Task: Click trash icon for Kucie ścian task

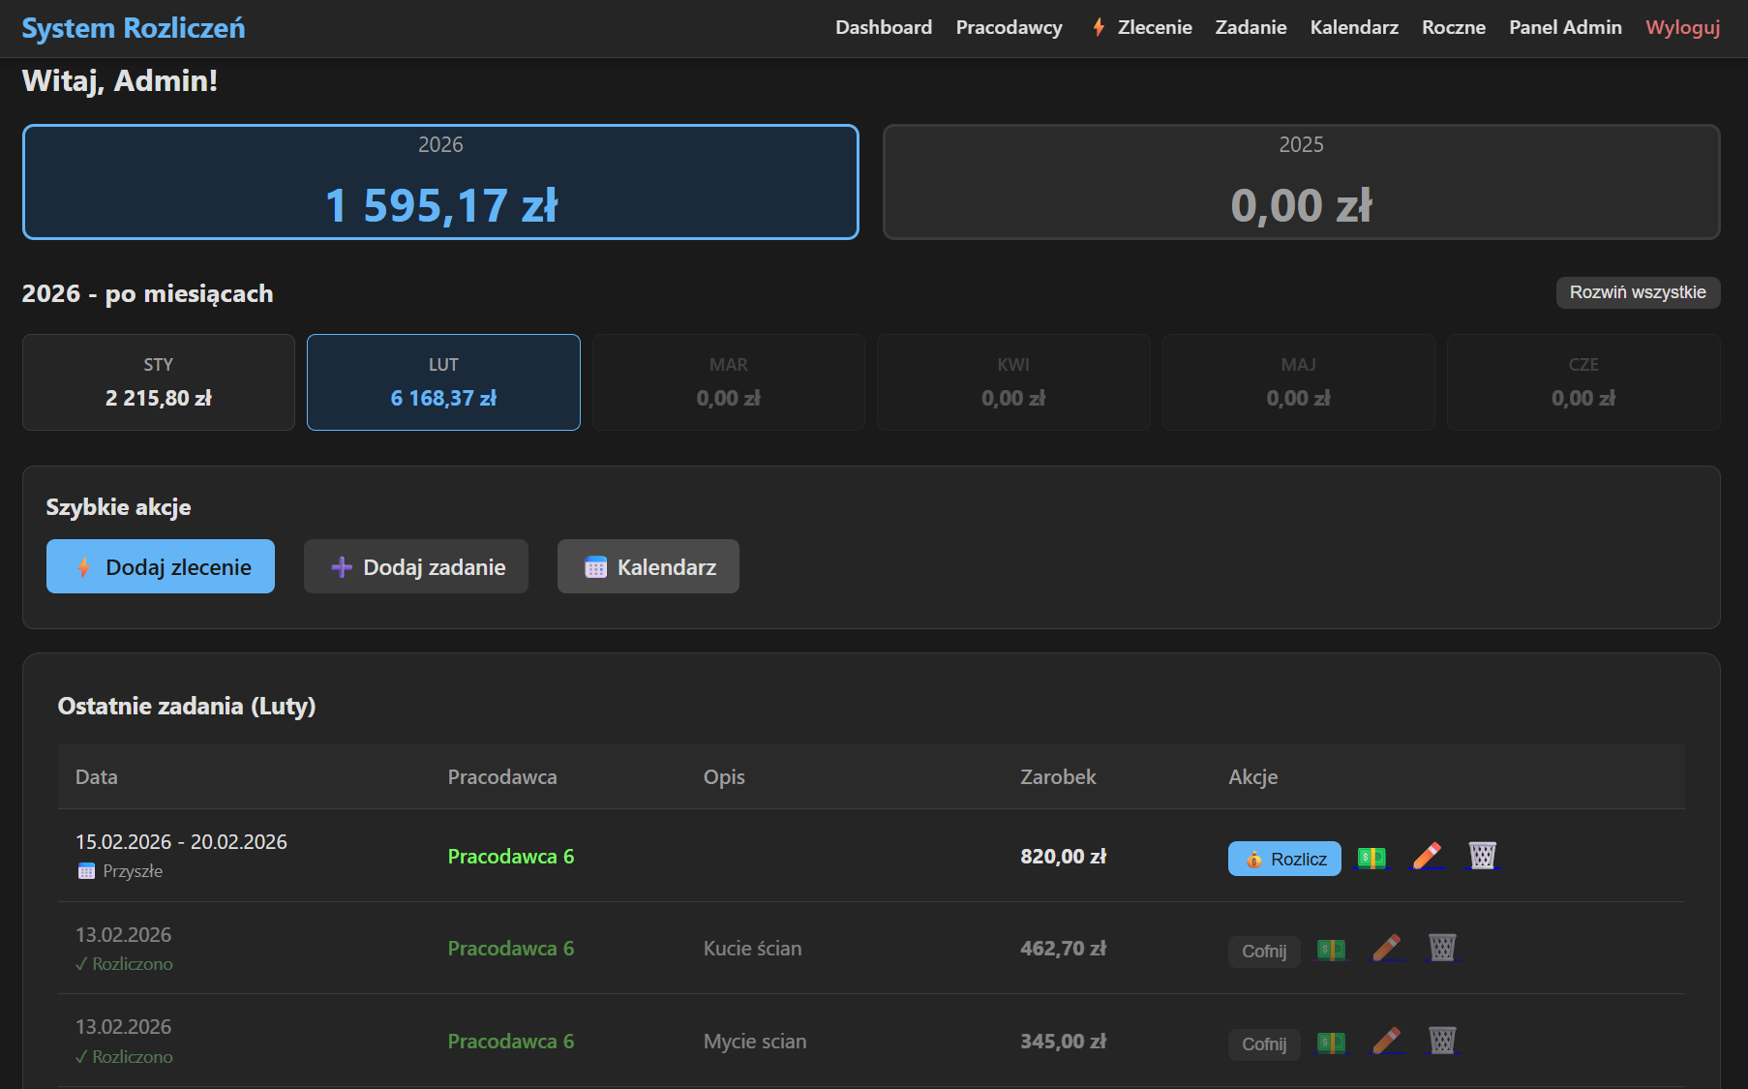Action: pos(1441,948)
